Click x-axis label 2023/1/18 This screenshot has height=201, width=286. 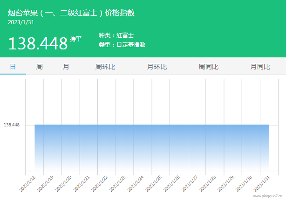(27, 184)
